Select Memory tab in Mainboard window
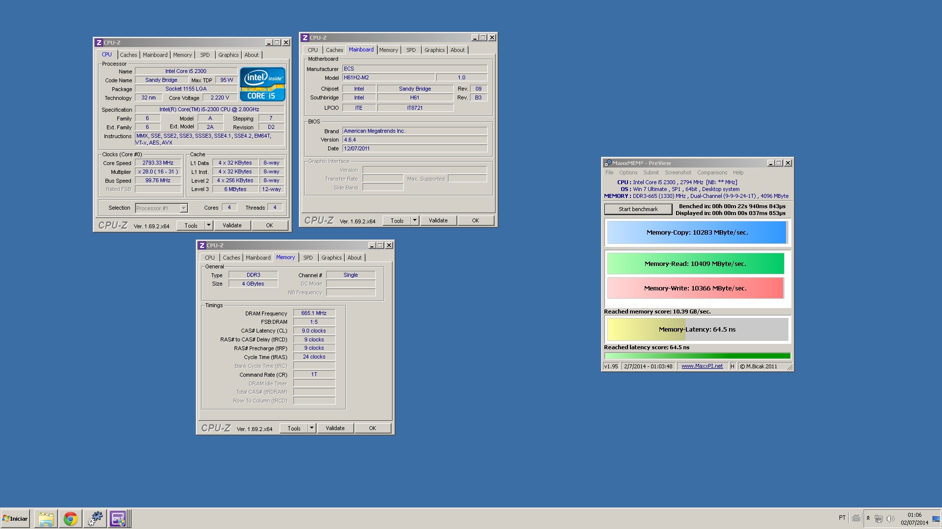This screenshot has height=529, width=942. (x=389, y=50)
